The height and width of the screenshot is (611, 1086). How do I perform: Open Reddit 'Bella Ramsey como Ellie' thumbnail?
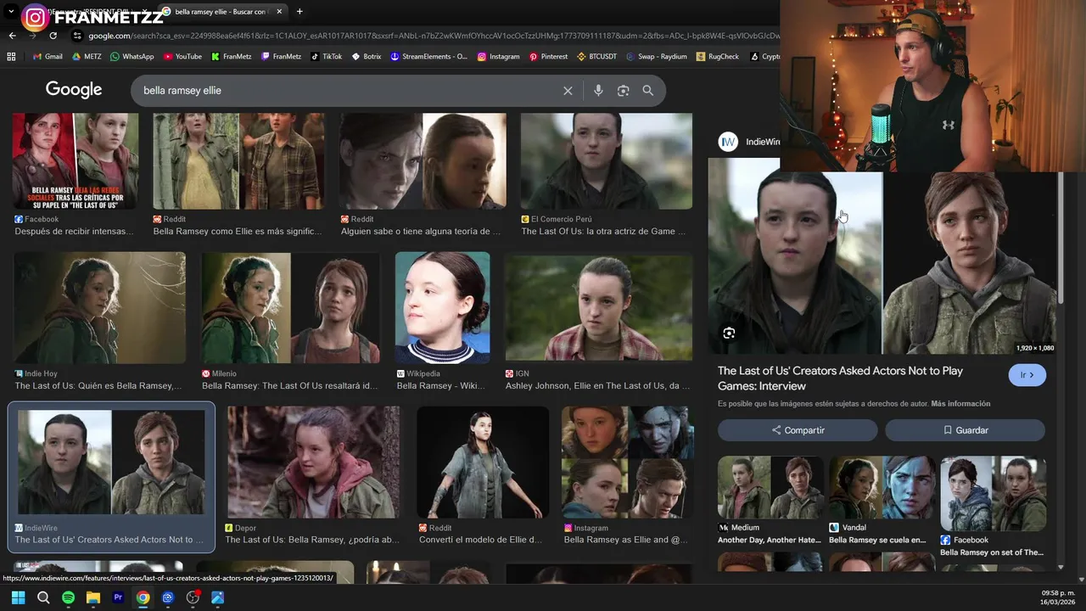(238, 161)
